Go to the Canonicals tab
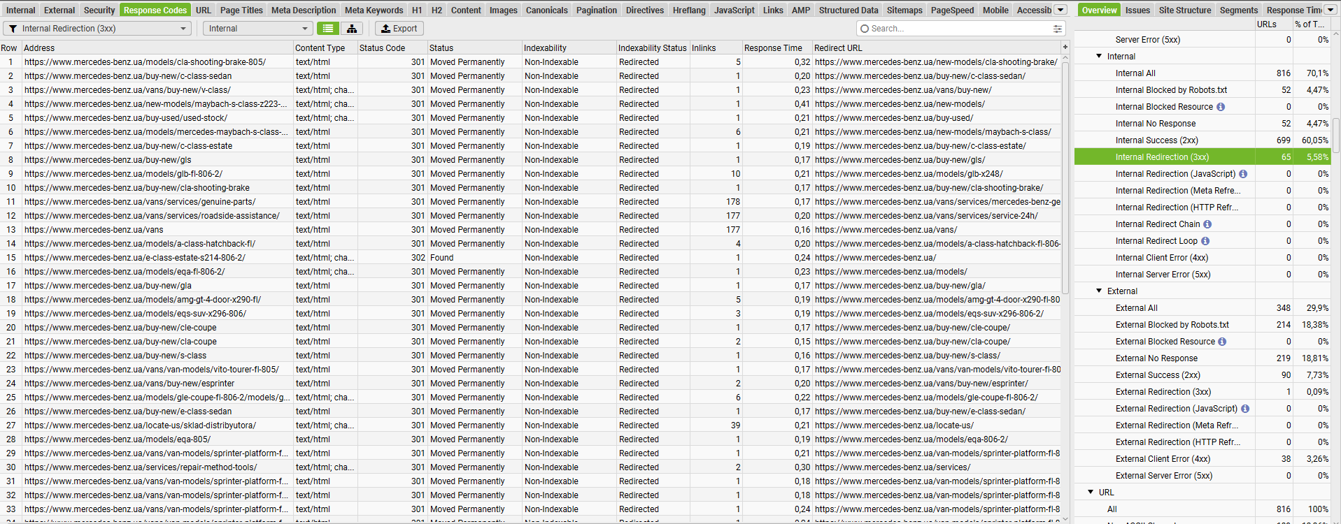The height and width of the screenshot is (524, 1341). coord(547,10)
